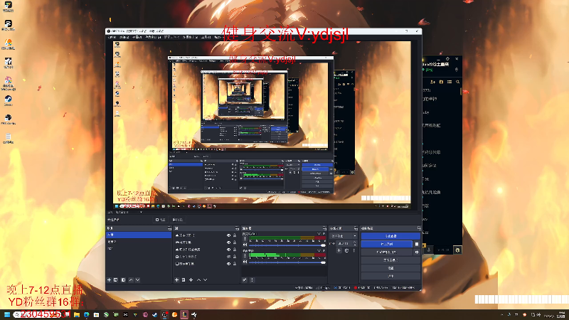Open OBS Studio from the taskbar
This screenshot has height=320, width=569.
164,314
